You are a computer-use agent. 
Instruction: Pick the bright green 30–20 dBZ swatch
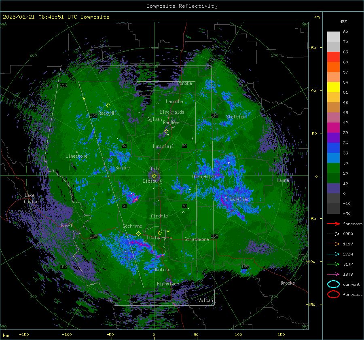pyautogui.click(x=333, y=168)
